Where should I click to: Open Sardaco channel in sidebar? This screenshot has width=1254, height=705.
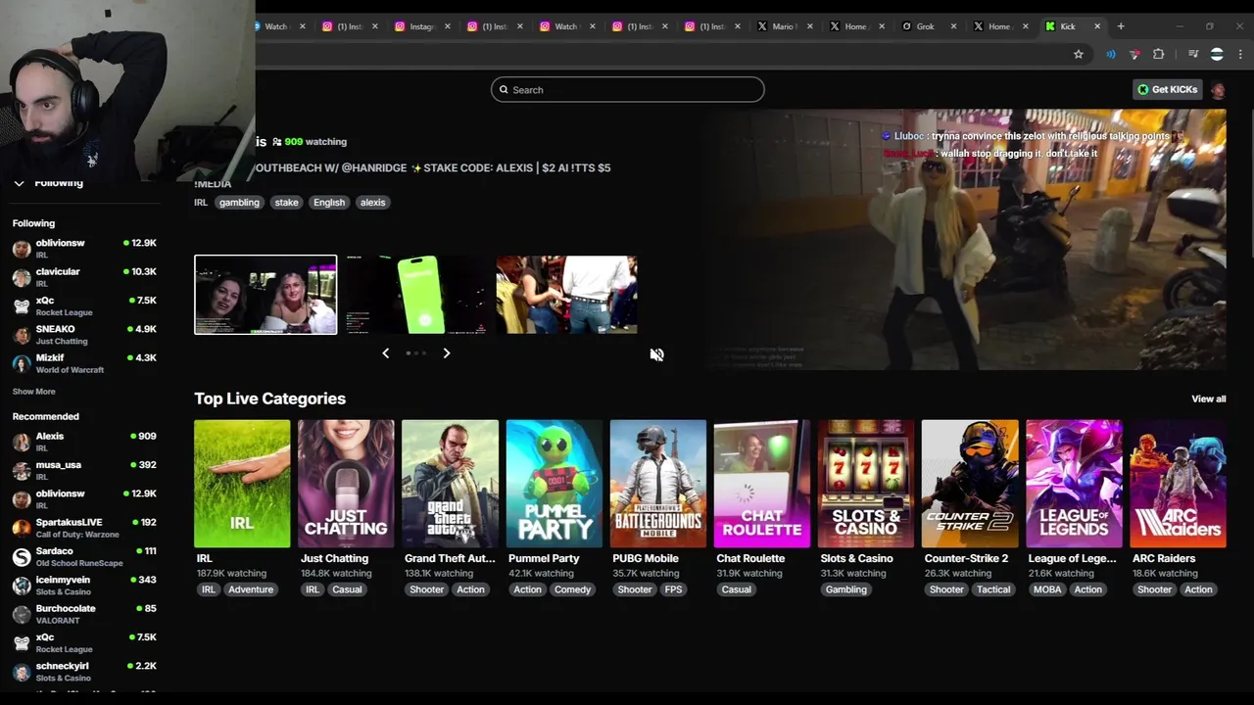[84, 556]
